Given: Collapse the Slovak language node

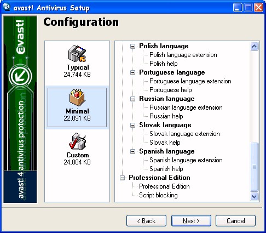Looking at the screenshot, I should [x=133, y=125].
